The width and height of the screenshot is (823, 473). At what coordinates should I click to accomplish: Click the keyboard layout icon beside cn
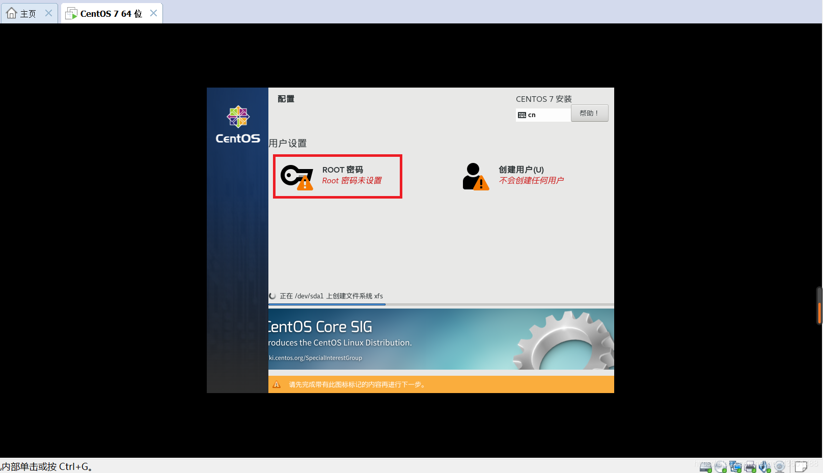coord(522,115)
